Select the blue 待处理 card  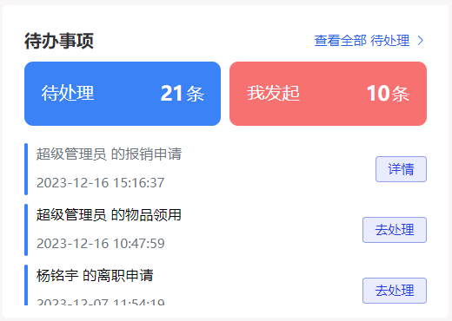coord(123,94)
